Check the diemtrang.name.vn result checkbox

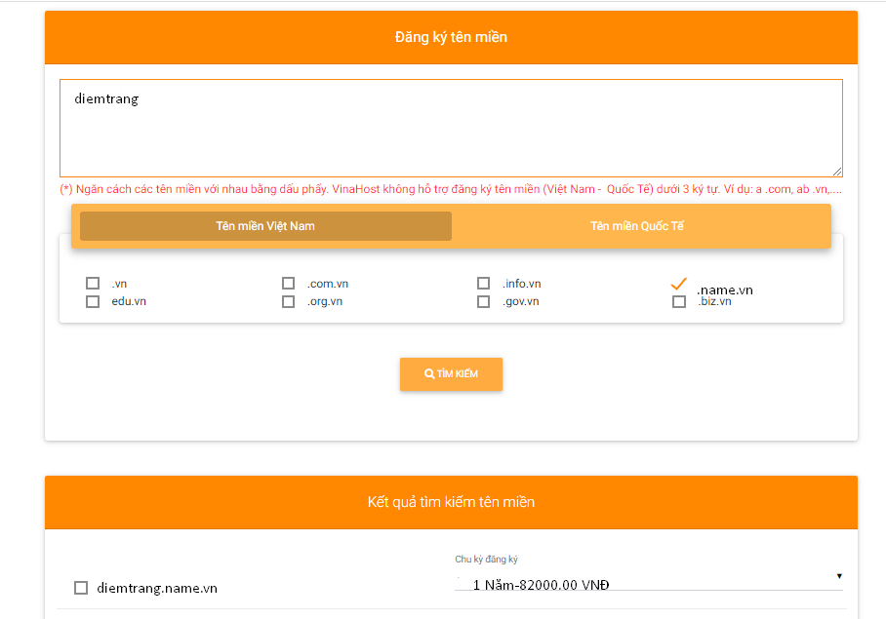point(79,588)
